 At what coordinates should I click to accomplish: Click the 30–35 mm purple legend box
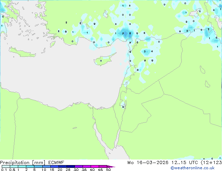(78, 166)
